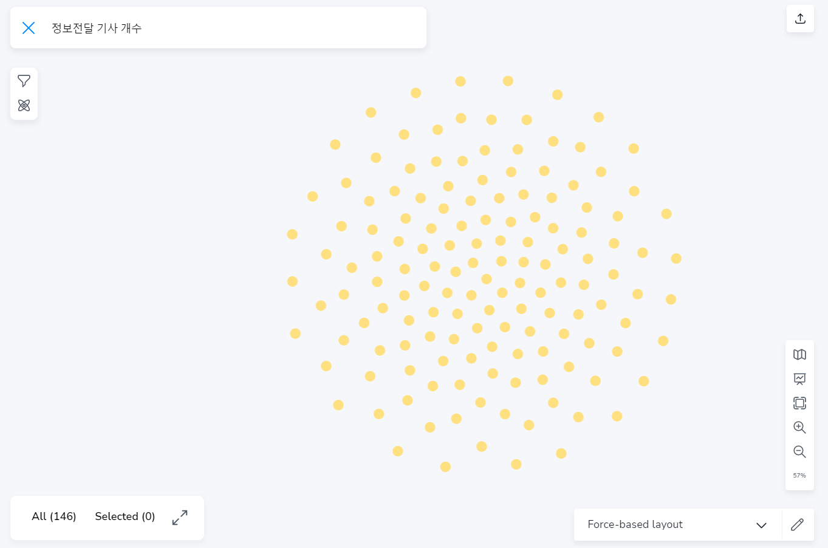828x548 pixels.
Task: Toggle the map view icon
Action: (799, 355)
